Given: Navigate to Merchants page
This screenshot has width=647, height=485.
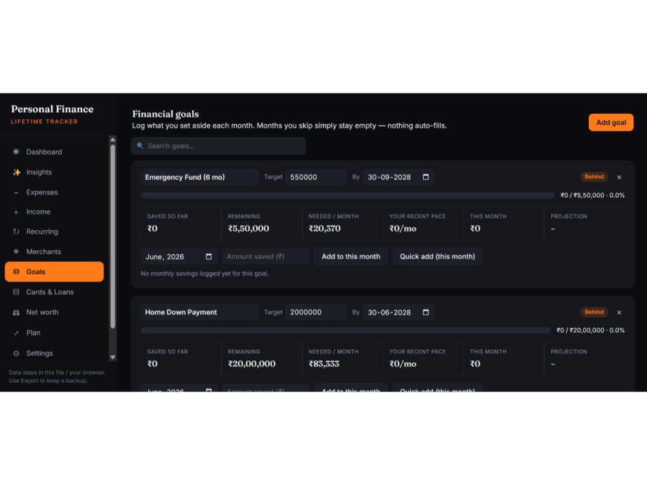Looking at the screenshot, I should tap(54, 252).
